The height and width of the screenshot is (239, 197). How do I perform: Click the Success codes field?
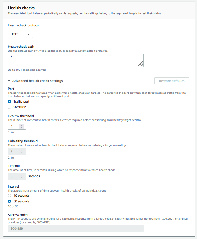click(76, 228)
